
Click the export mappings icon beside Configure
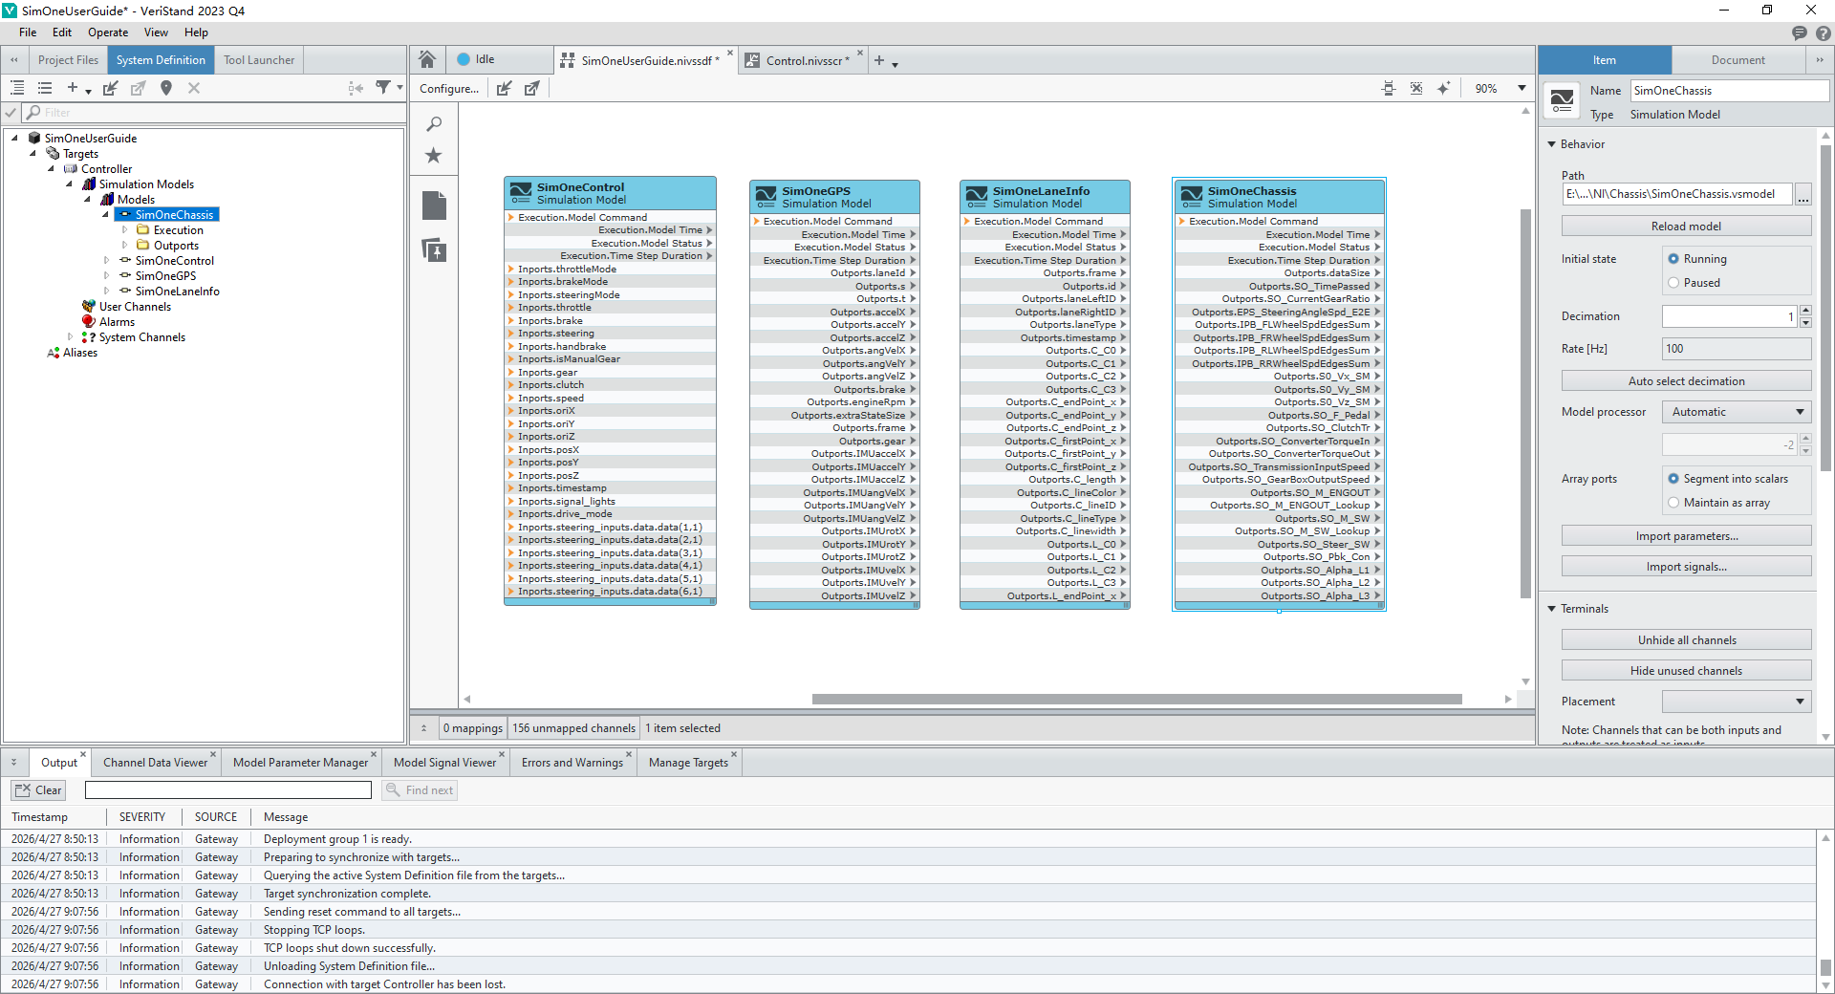tap(532, 88)
